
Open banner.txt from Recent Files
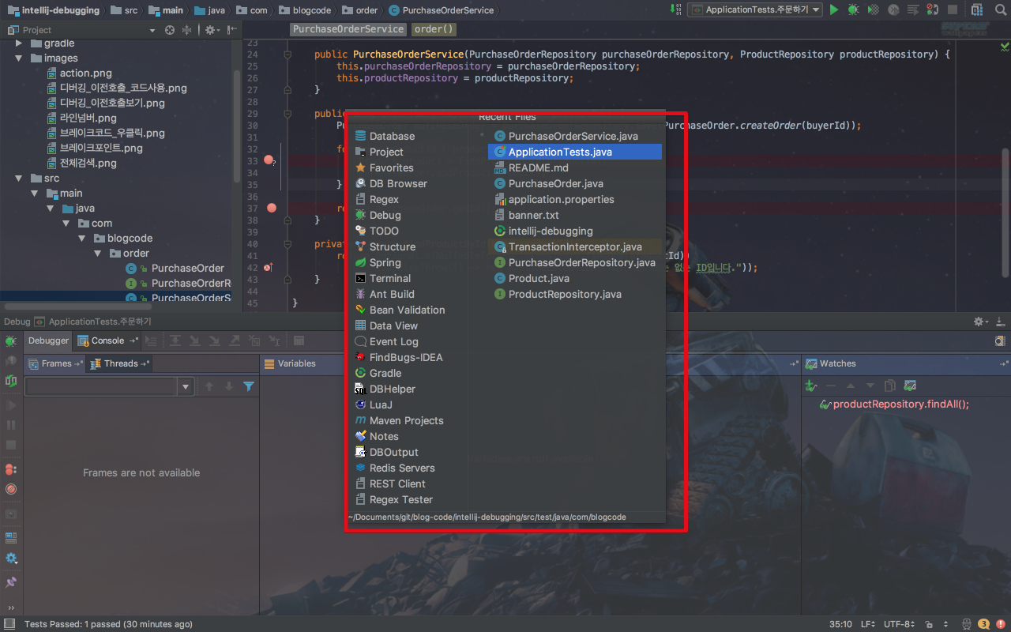[575, 215]
